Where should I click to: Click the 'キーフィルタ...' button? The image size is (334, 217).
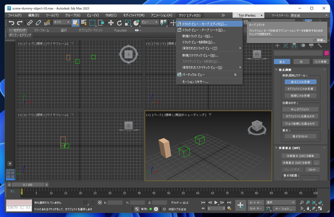click(x=284, y=209)
